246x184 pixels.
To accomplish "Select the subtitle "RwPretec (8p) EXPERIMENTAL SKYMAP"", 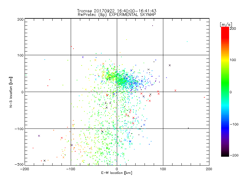I will [117, 14].
